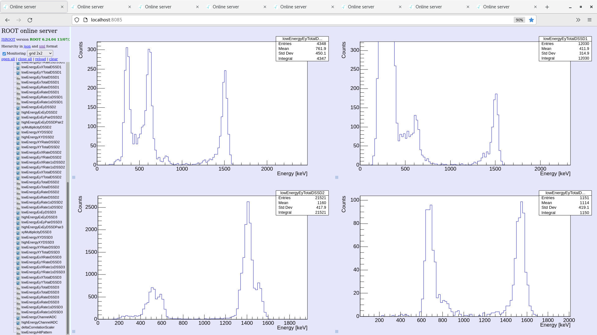Click the lowEnergyHitPattern histogram icon
Image resolution: width=597 pixels, height=335 pixels.
click(x=18, y=332)
